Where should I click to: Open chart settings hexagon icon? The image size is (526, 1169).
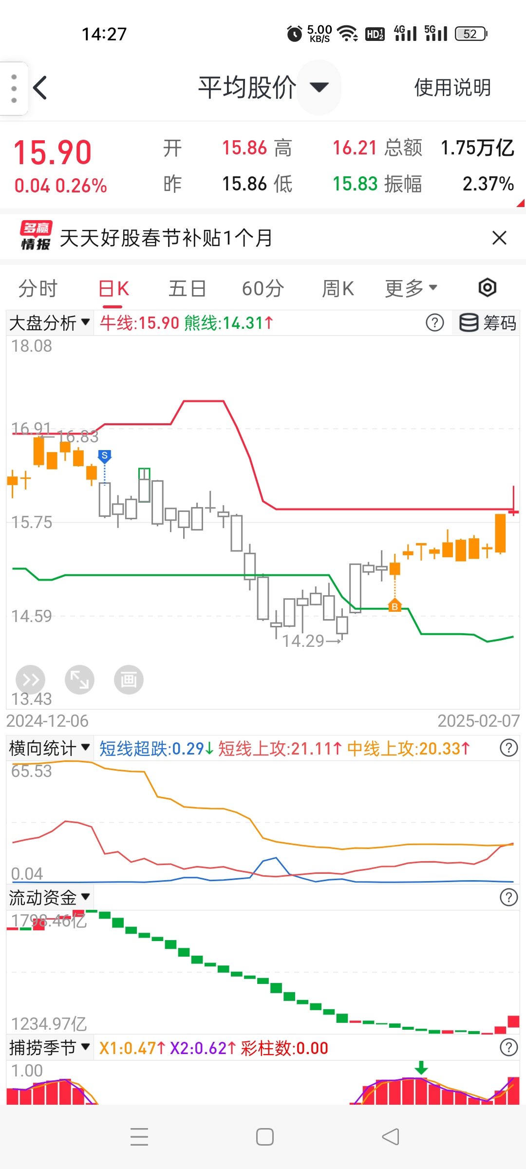point(487,288)
